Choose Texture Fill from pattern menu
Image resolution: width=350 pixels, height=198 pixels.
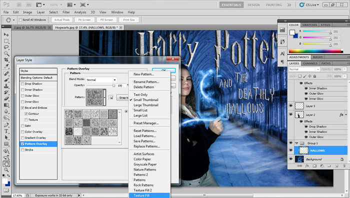tap(149, 195)
